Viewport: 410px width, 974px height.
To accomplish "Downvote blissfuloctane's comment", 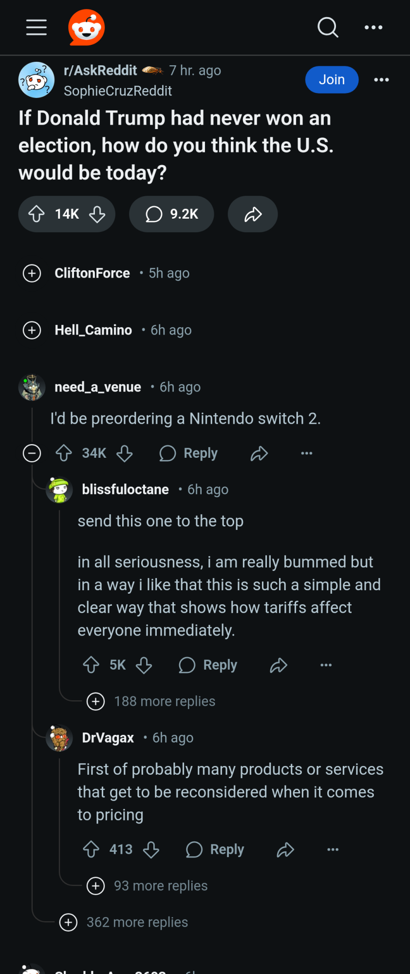I will pos(144,665).
